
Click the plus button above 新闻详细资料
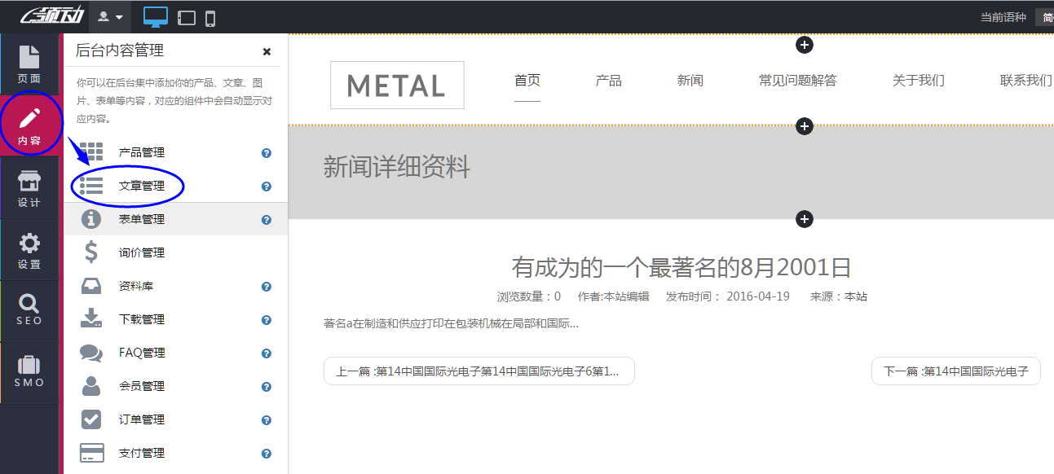coord(804,126)
